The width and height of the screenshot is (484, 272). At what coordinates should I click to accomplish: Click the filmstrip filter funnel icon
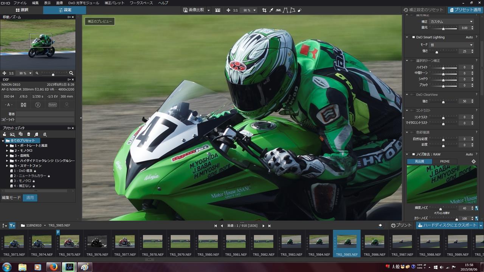pyautogui.click(x=12, y=226)
